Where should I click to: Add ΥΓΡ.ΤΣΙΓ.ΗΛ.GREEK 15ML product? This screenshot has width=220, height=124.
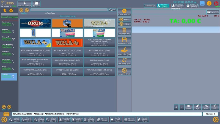(x=100, y=72)
